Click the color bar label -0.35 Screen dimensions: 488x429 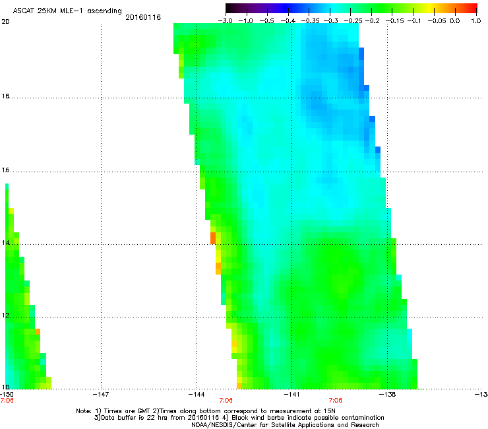pos(311,21)
